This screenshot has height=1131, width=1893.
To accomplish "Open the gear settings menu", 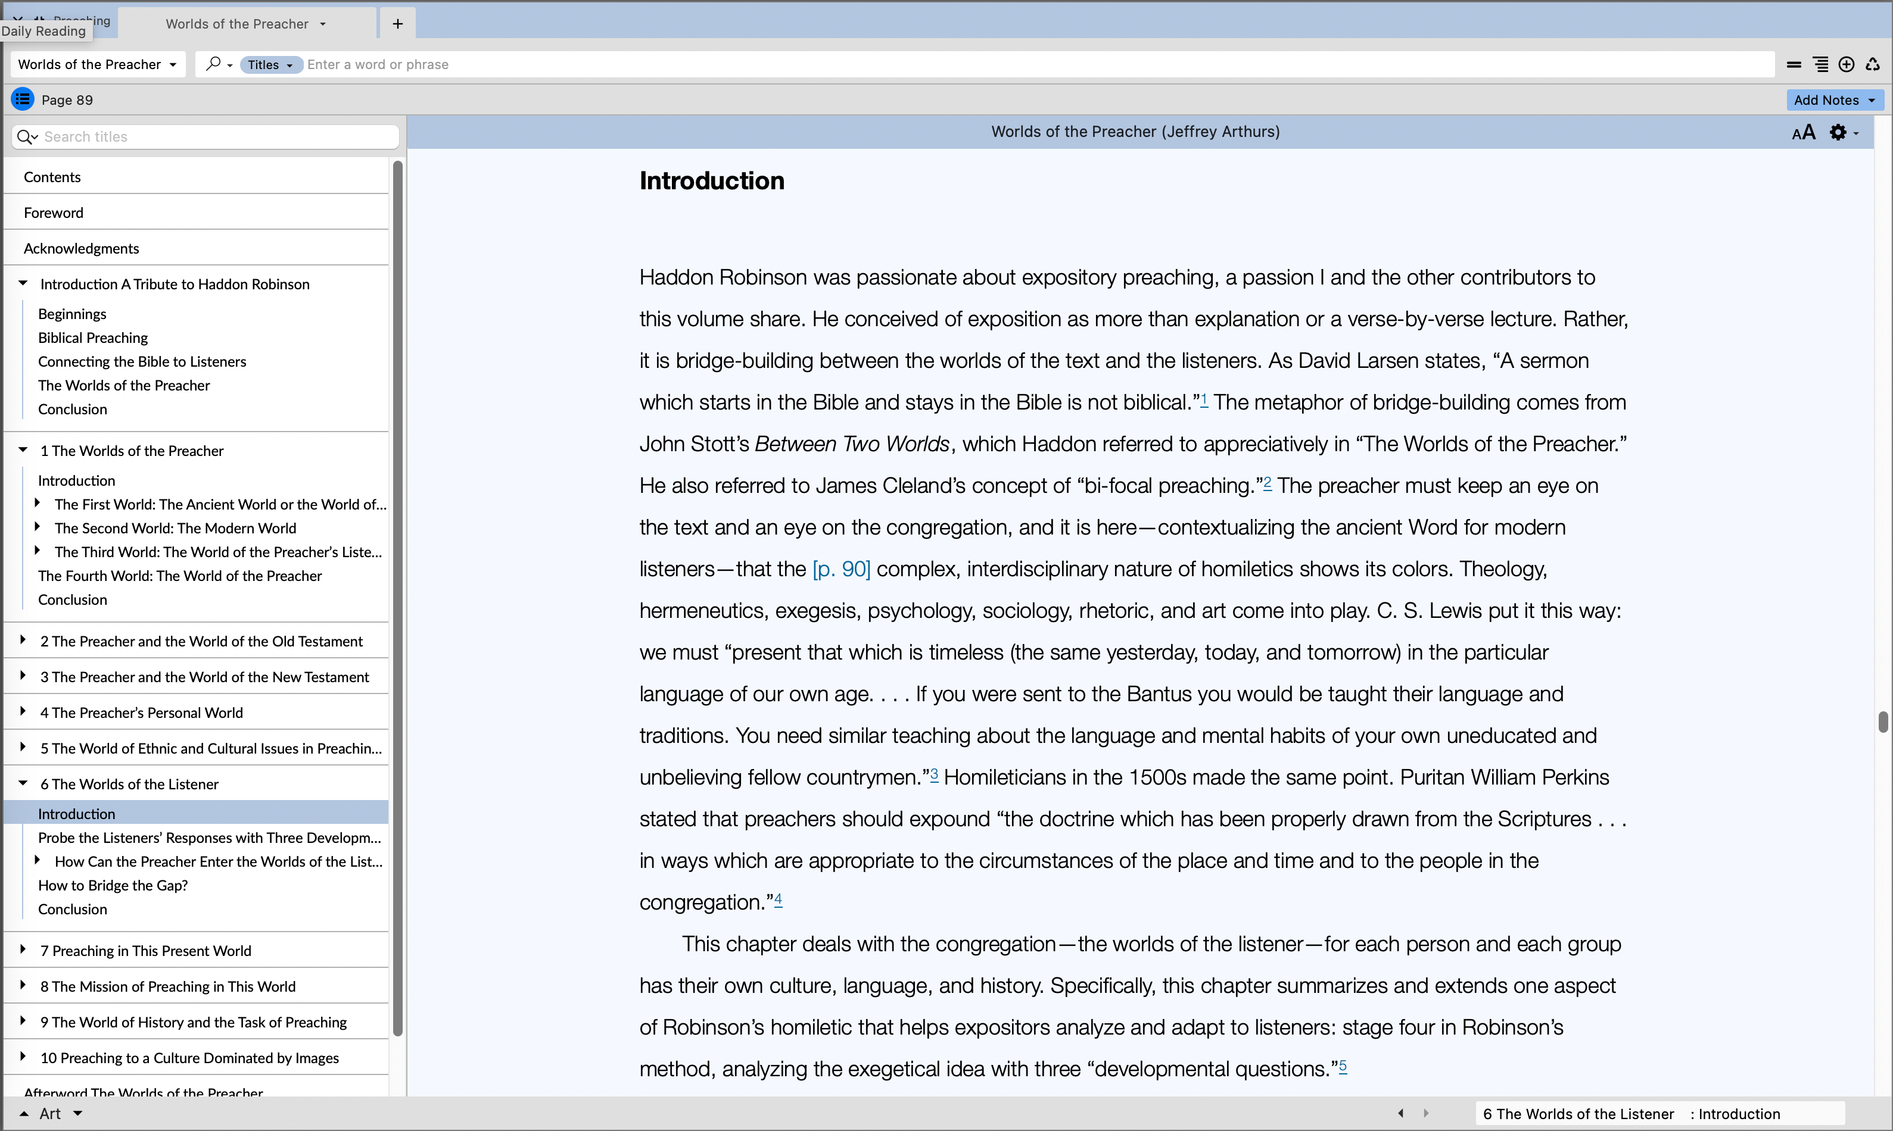I will coord(1844,133).
